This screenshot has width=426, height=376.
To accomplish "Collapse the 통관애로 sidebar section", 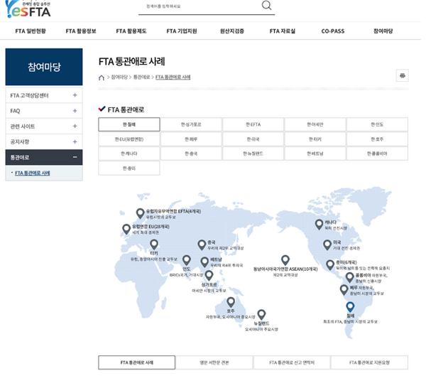I will click(x=75, y=157).
